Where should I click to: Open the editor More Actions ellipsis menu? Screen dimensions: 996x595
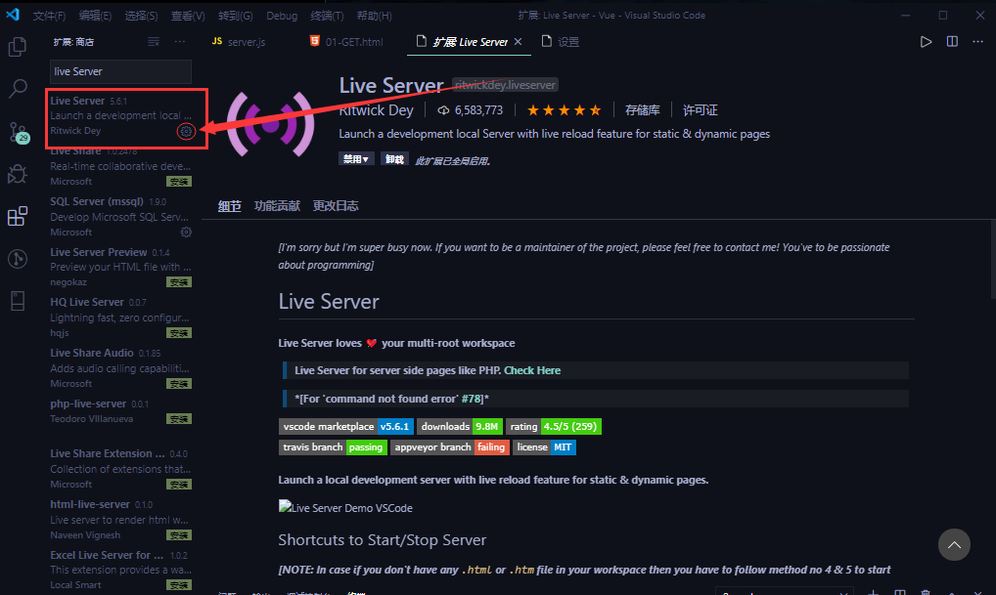click(x=977, y=41)
